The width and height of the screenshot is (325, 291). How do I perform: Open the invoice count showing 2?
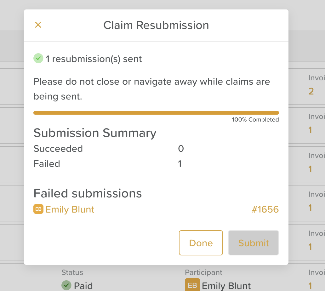(x=311, y=92)
